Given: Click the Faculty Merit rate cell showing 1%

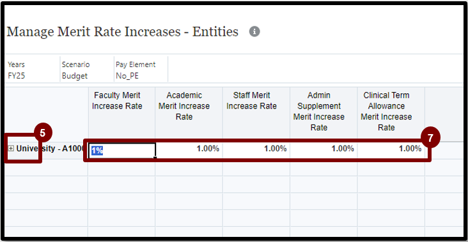Looking at the screenshot, I should (122, 151).
